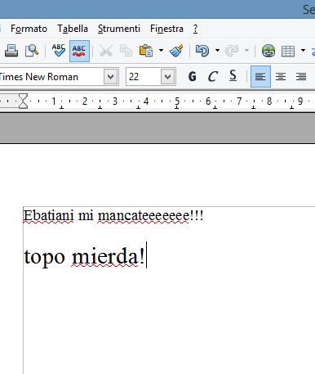
Task: Click the Copy icon
Action: coord(126,51)
